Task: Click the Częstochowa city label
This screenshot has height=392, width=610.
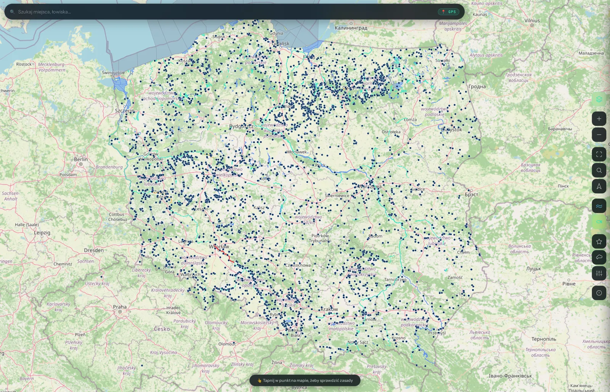Action: 298,265
